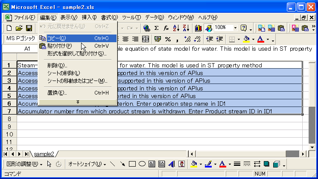Sort descending with the Z-A icon
318x179 pixels.
click(186, 28)
